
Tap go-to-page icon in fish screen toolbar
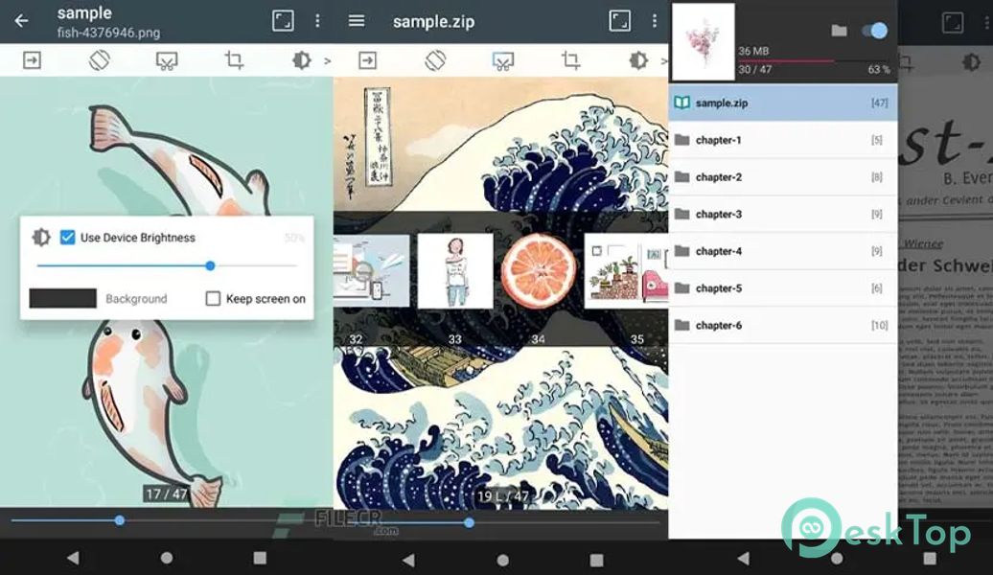pyautogui.click(x=33, y=60)
